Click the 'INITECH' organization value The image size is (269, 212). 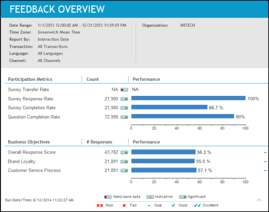[188, 25]
